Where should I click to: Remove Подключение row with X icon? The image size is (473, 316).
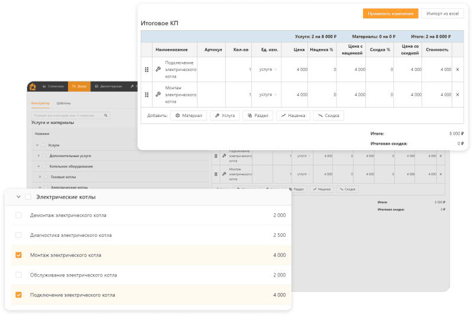456,70
